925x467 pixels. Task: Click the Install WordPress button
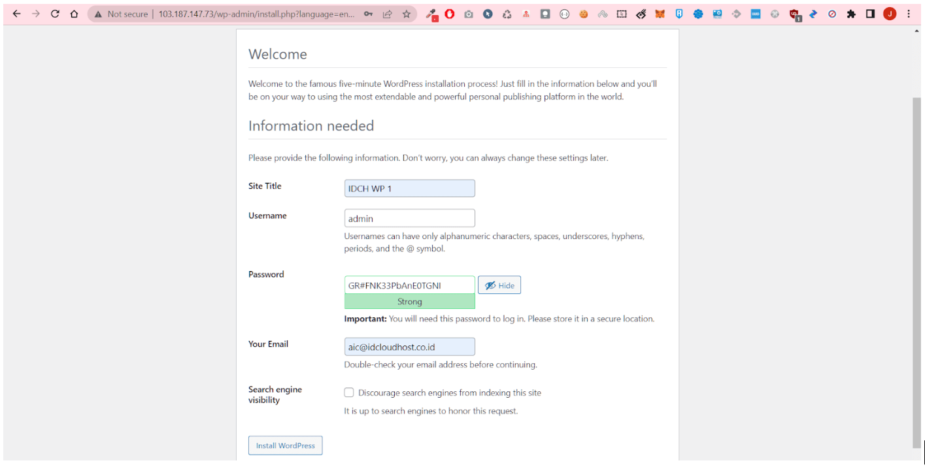coord(285,445)
